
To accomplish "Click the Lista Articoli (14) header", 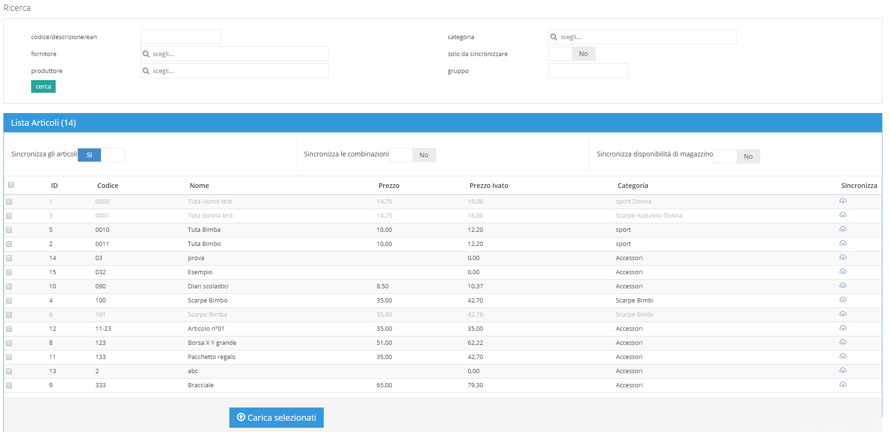I will tap(43, 122).
